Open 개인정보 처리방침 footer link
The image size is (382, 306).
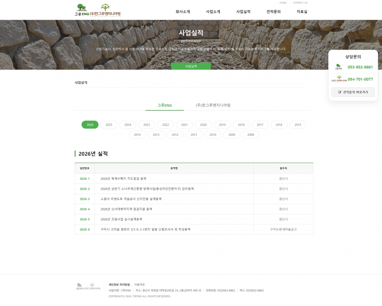pos(119,284)
